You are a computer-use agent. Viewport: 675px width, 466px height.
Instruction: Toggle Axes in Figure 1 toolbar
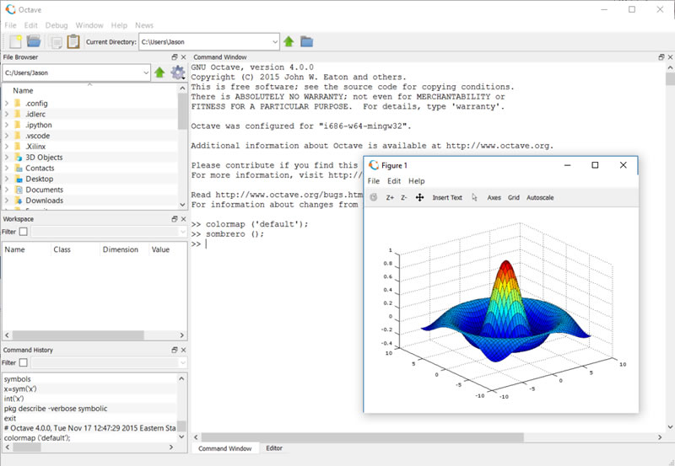coord(494,198)
